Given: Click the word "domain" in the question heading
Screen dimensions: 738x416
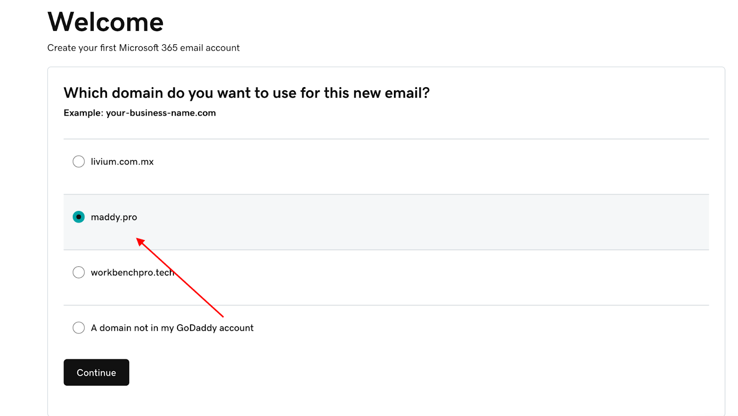Looking at the screenshot, I should coord(137,93).
